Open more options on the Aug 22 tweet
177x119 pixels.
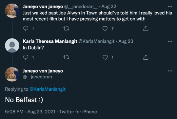170,7
